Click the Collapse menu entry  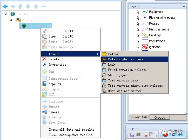click(70, 101)
